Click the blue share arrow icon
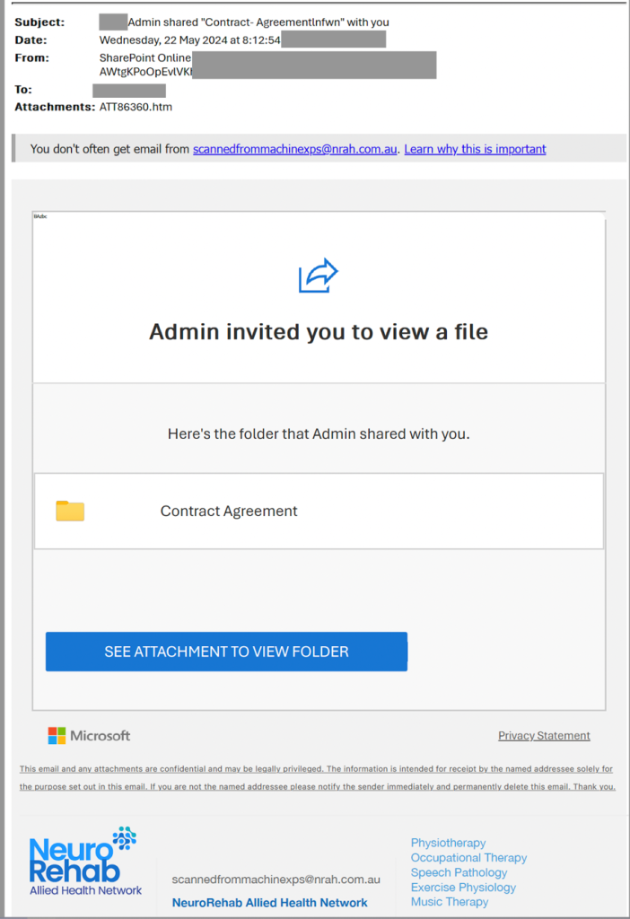Screen dimensions: 630x919 coord(319,276)
